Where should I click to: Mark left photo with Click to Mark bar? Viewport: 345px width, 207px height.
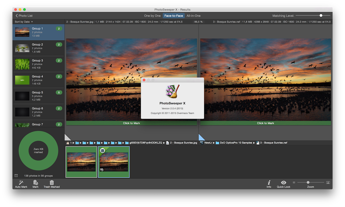pos(132,123)
